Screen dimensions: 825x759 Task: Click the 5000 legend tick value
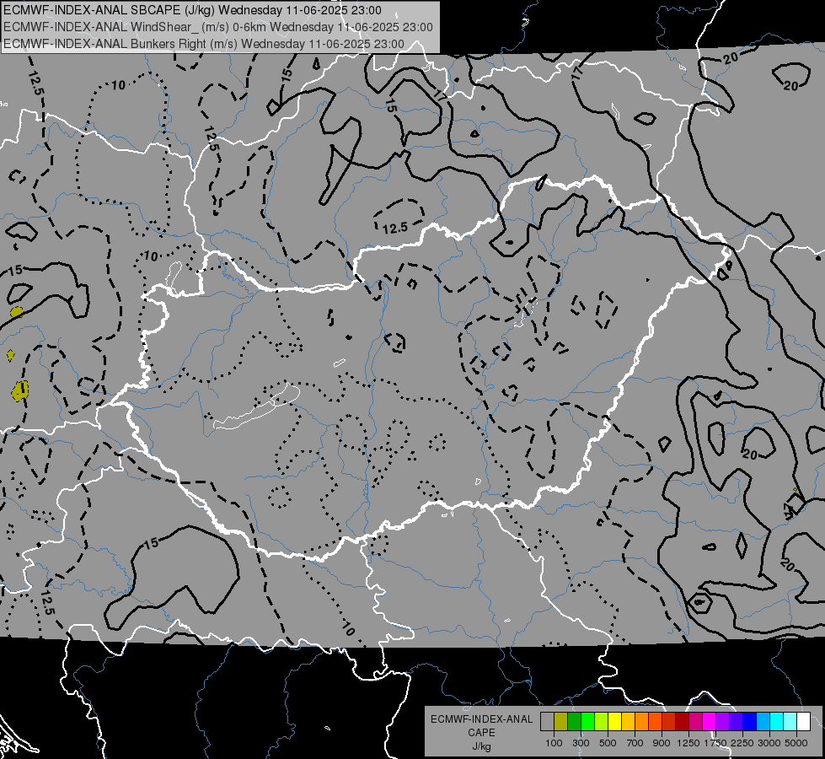[796, 743]
